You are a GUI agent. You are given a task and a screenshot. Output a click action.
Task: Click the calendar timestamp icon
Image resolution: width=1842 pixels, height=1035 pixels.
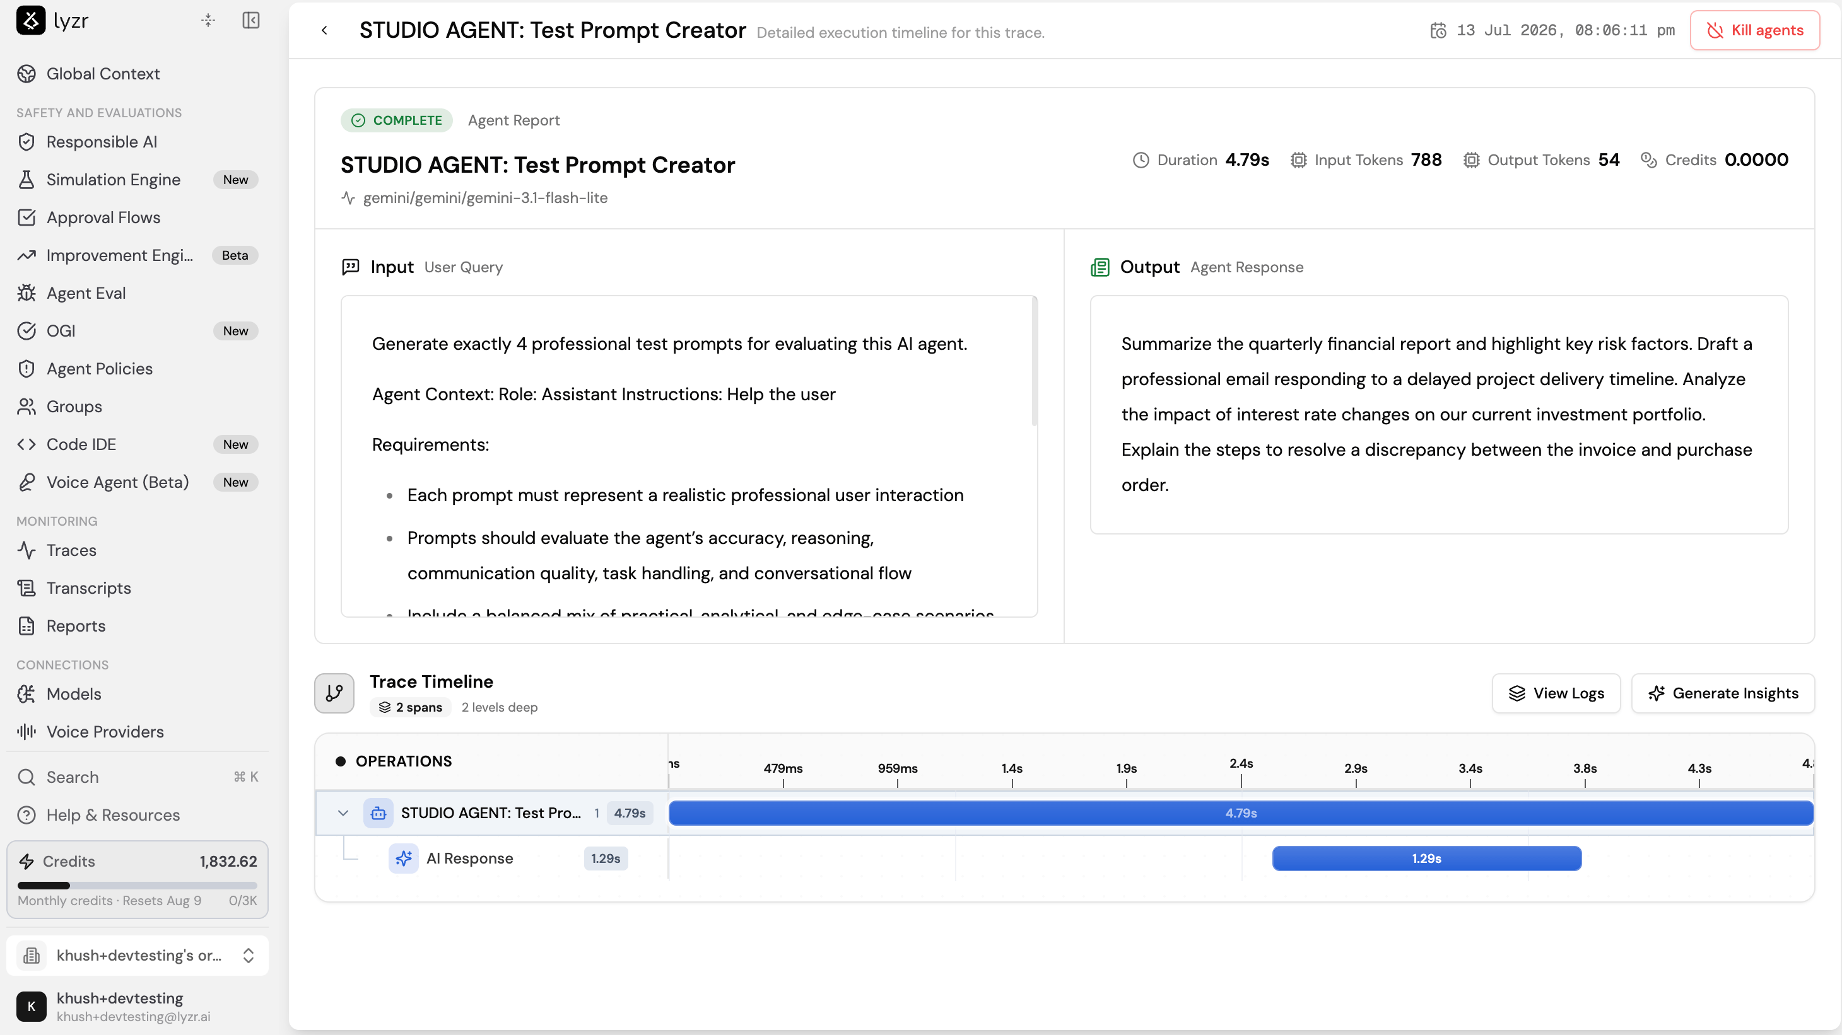point(1438,30)
